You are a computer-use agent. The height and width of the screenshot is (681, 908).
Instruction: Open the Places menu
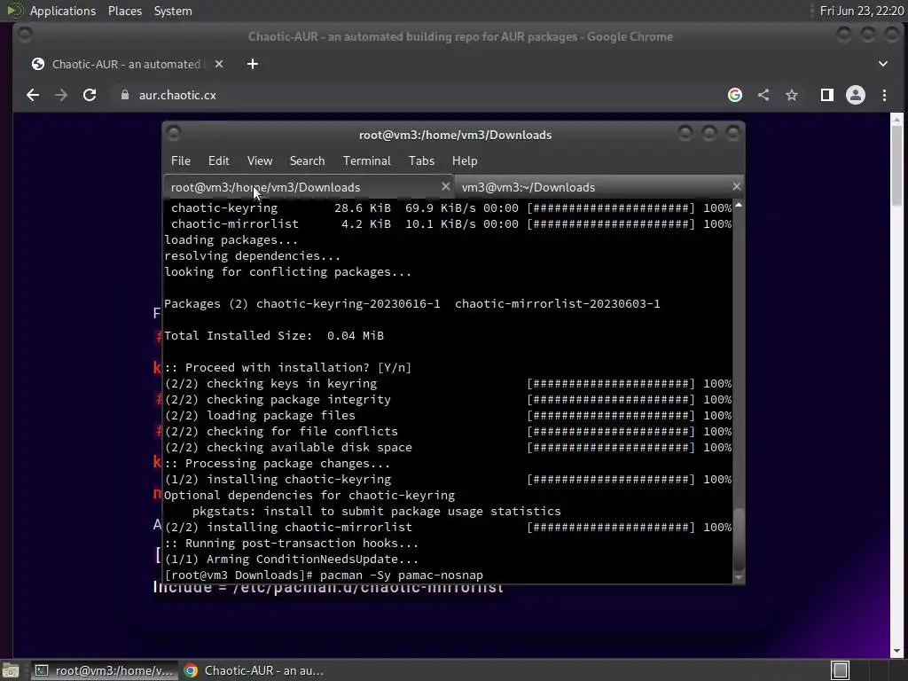[x=124, y=11]
